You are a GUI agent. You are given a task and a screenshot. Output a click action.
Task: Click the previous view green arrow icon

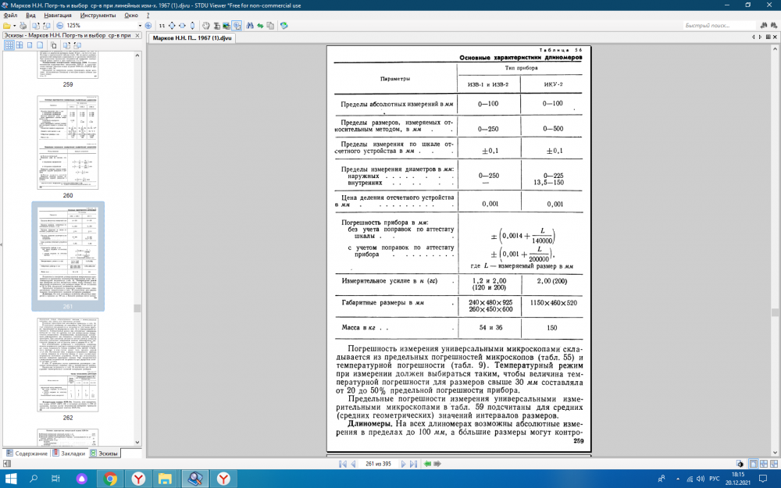point(260,27)
